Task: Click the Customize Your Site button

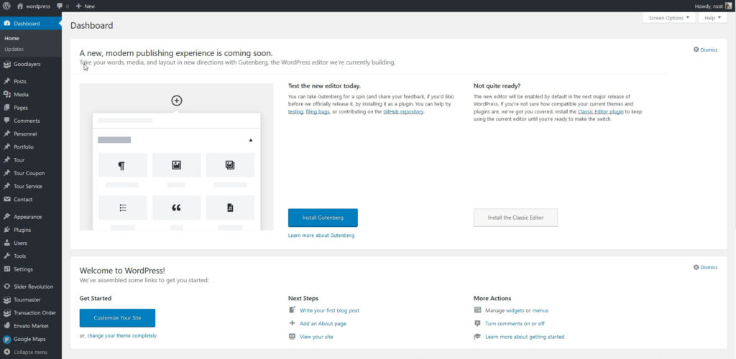Action: click(x=117, y=318)
